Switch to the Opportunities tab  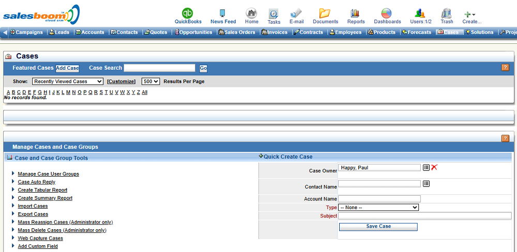click(193, 33)
